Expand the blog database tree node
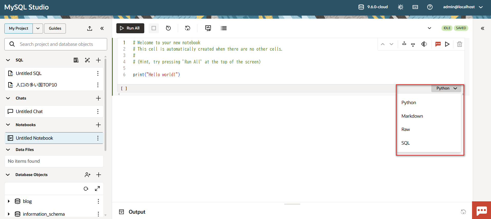Viewport: 491px width, 219px height. point(9,201)
